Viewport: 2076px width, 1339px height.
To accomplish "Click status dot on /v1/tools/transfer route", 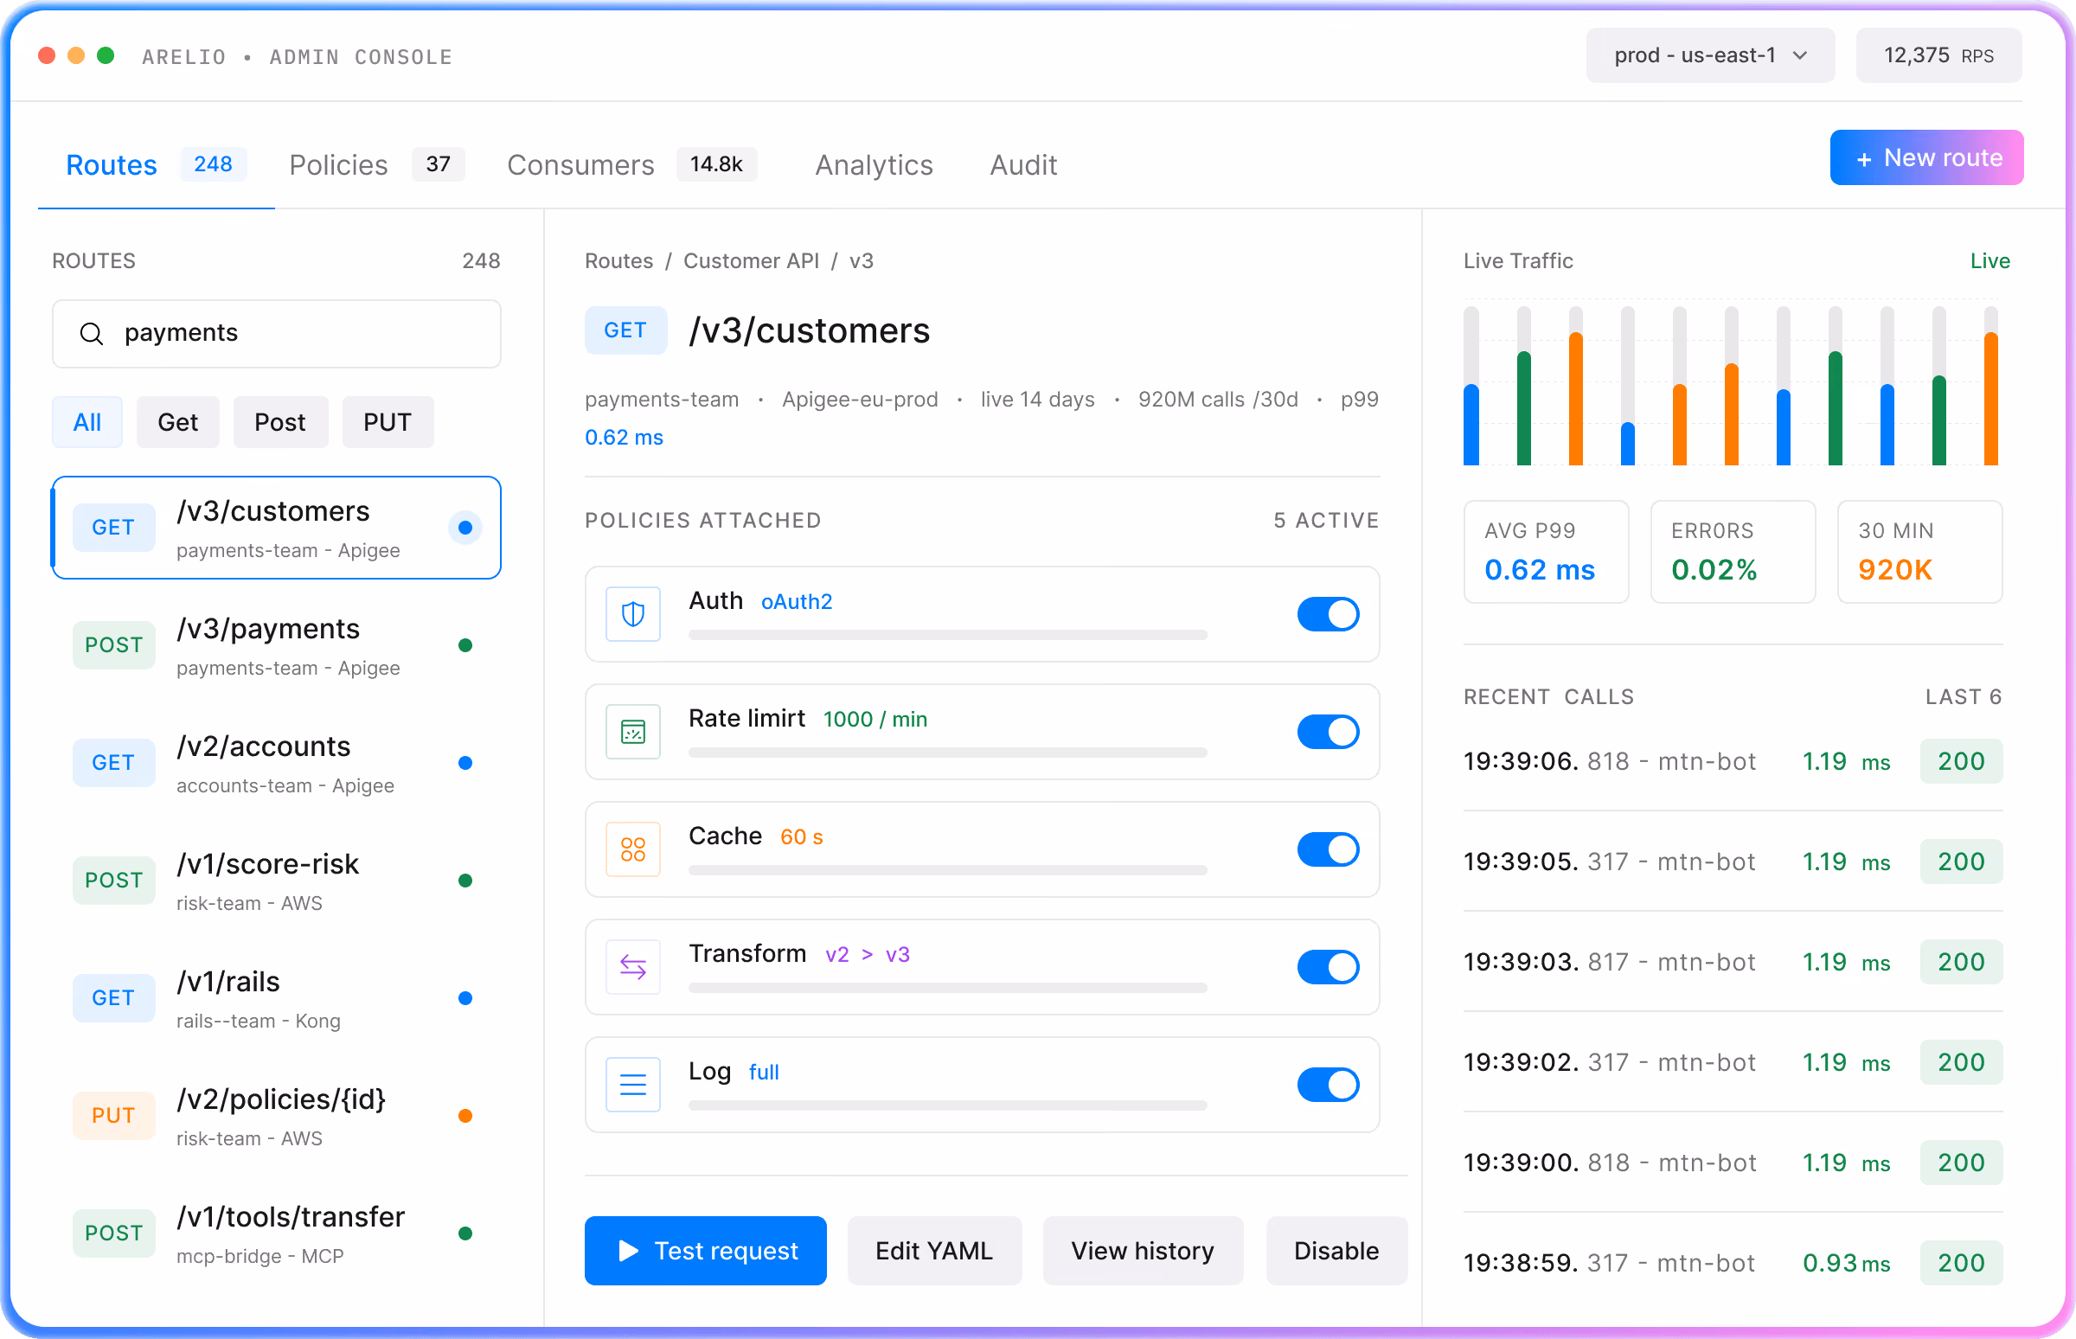I will click(465, 1233).
